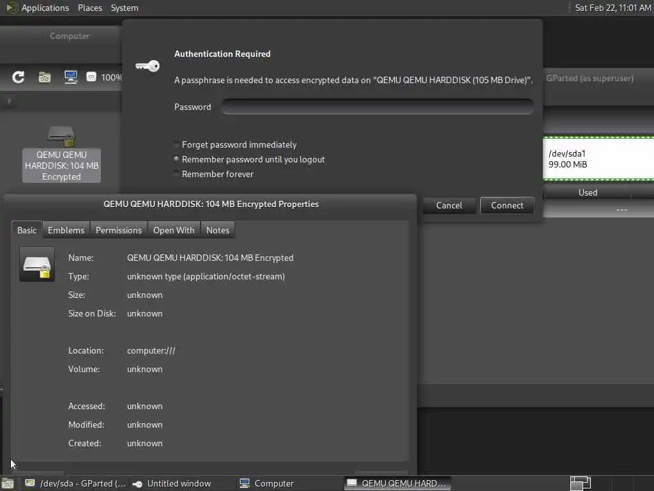
Task: Select Forget password immediately
Action: click(x=235, y=145)
